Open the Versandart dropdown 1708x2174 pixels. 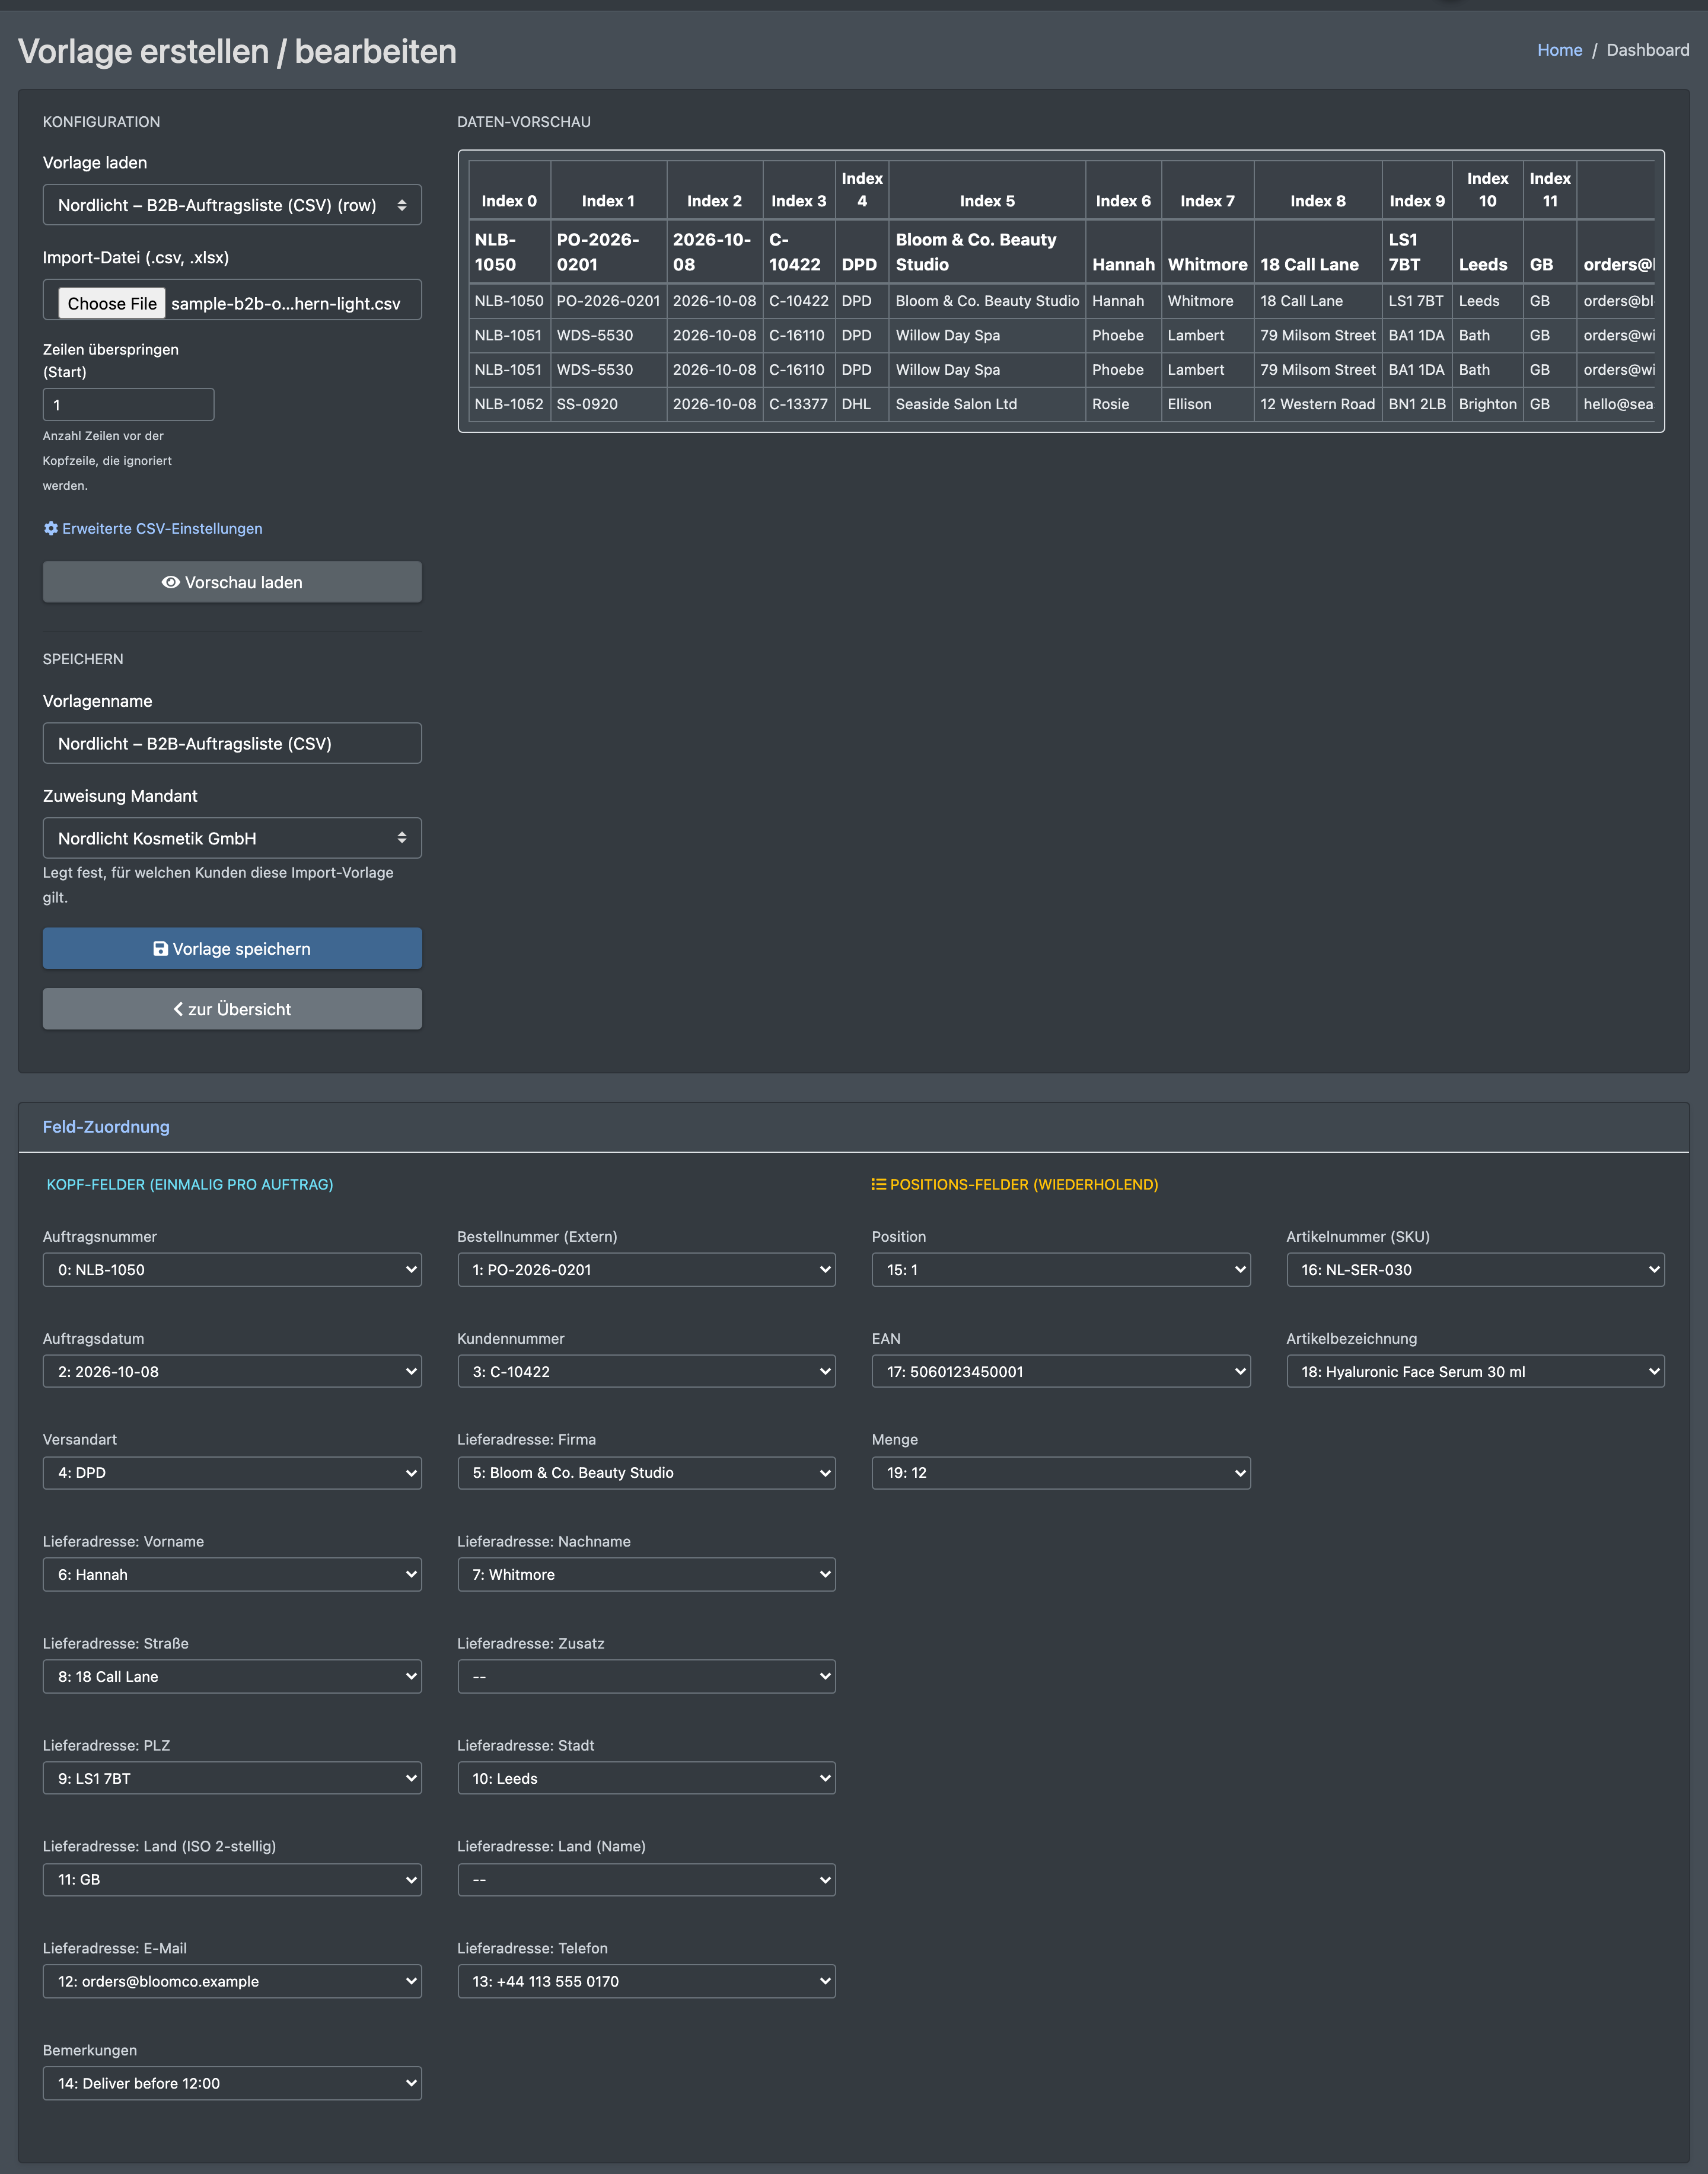click(232, 1473)
